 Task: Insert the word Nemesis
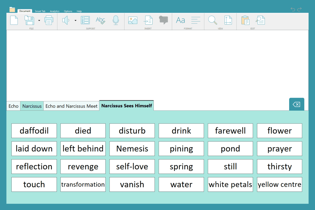[132, 149]
